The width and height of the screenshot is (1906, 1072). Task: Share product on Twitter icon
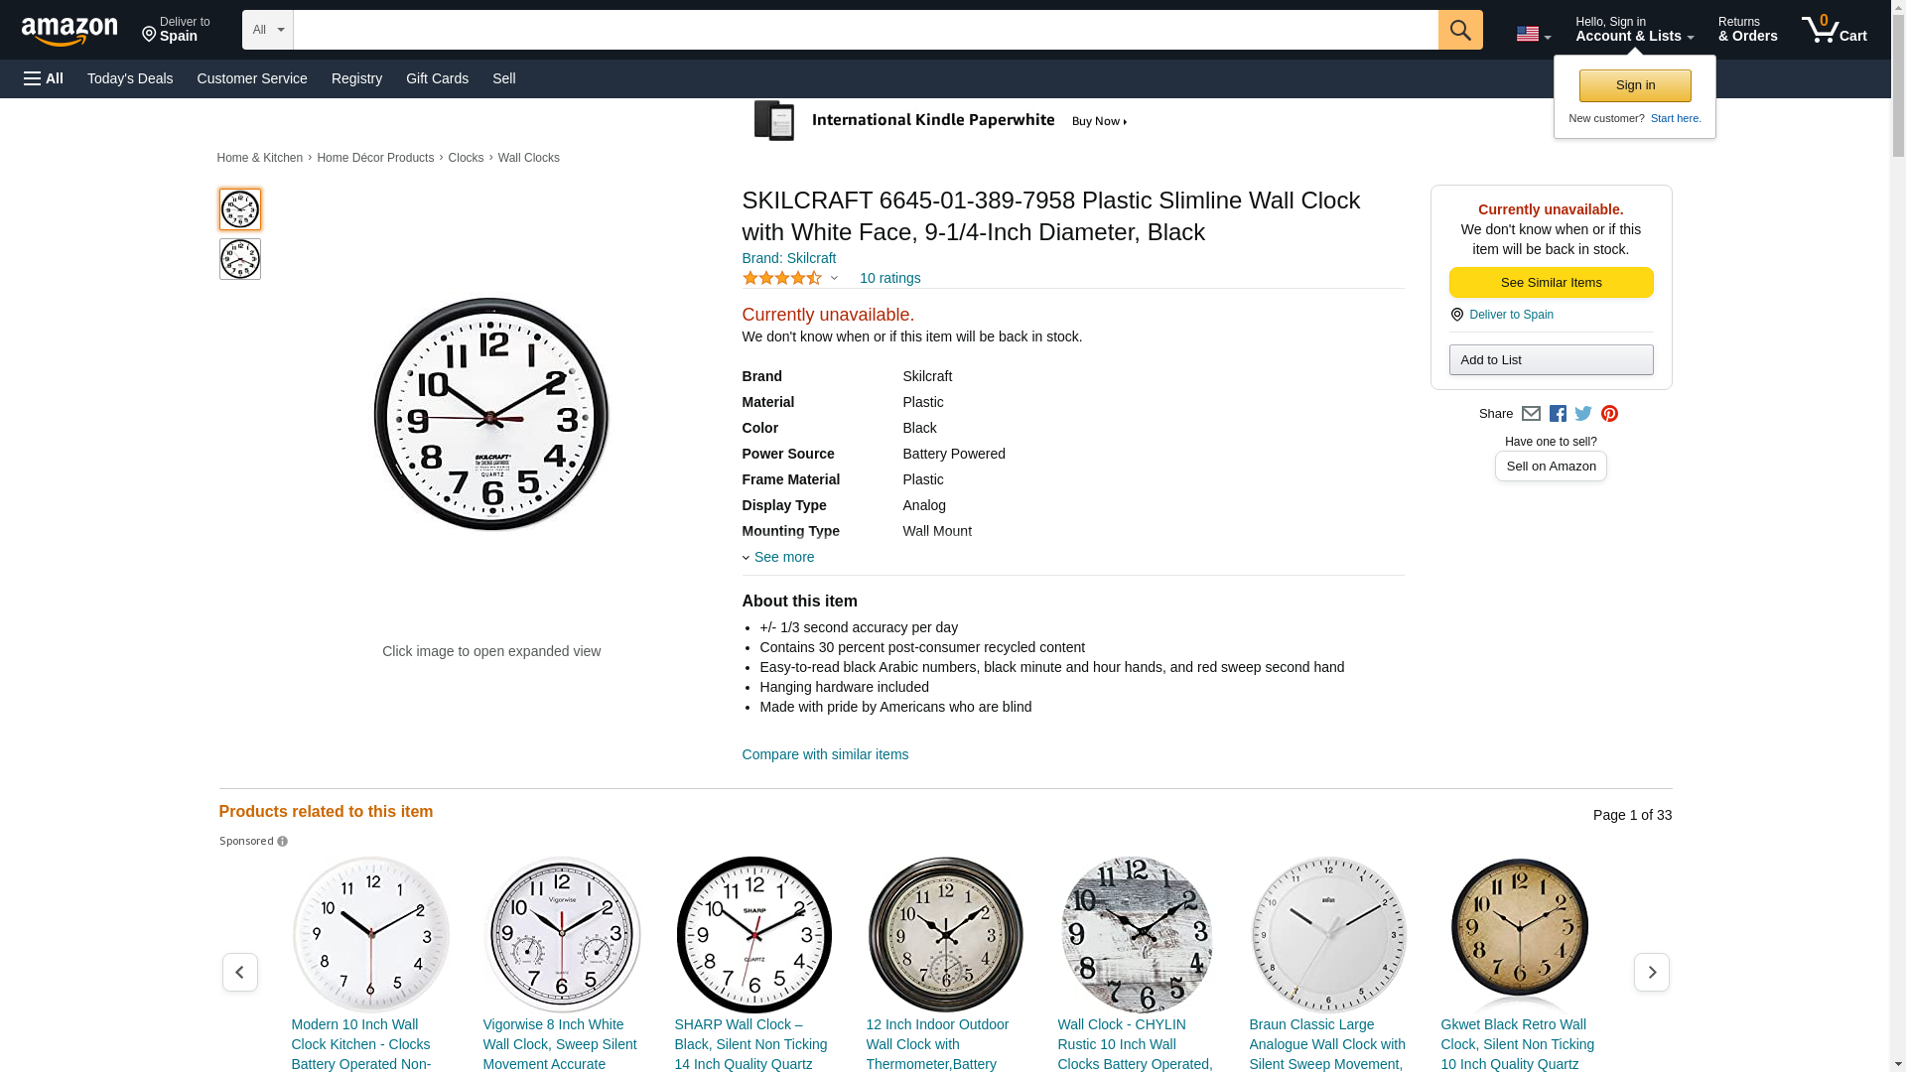[x=1583, y=414]
